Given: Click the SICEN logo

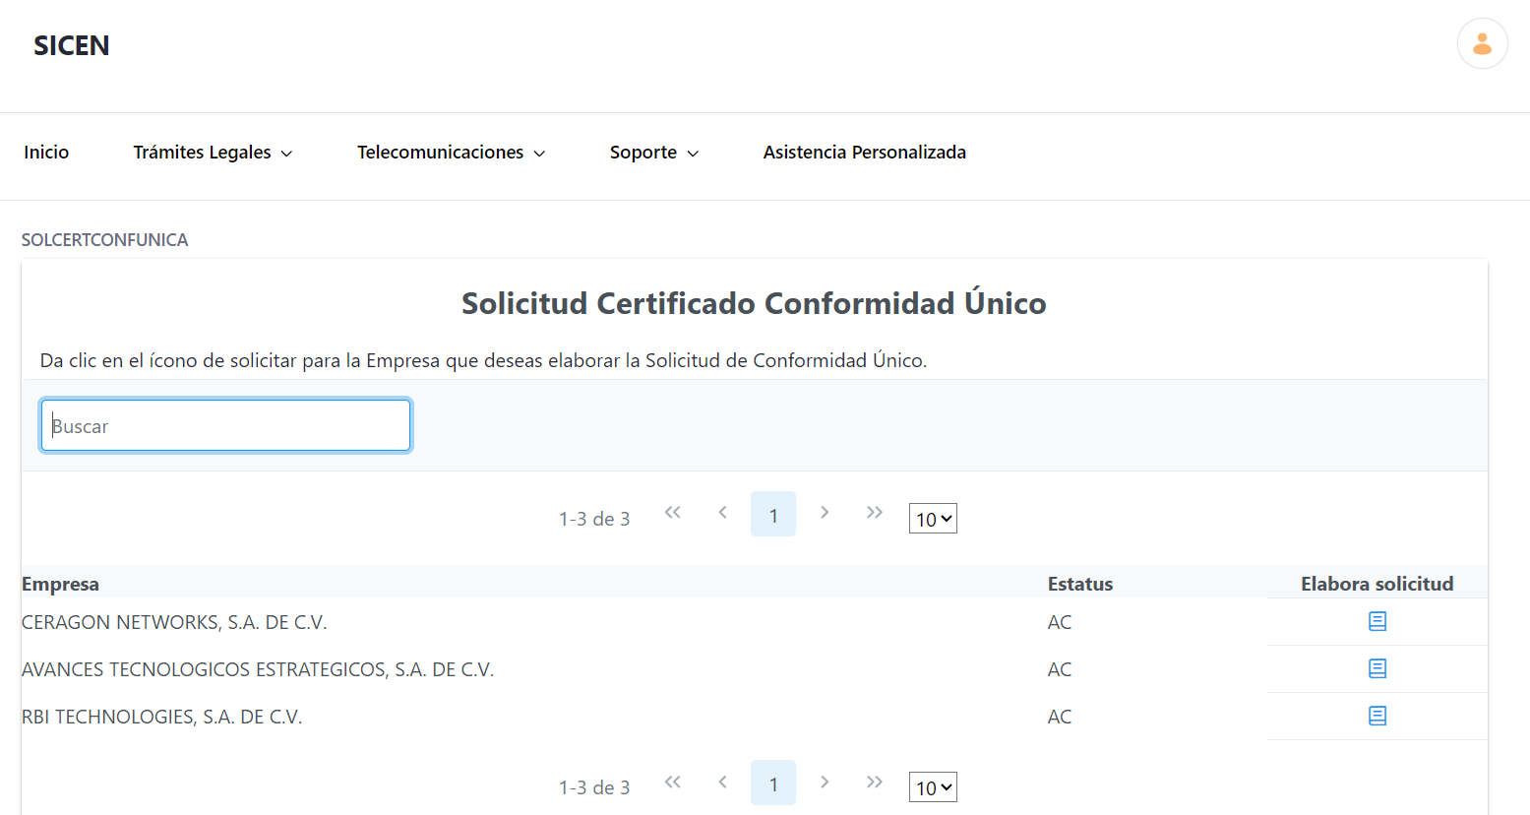Looking at the screenshot, I should click(x=71, y=45).
